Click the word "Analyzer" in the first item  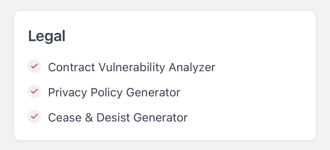point(192,67)
